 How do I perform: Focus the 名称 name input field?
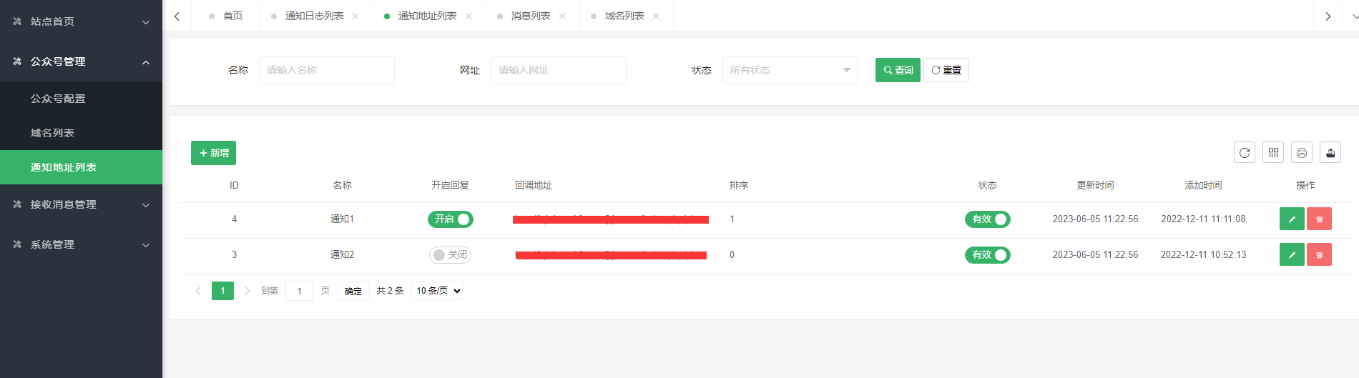[327, 70]
